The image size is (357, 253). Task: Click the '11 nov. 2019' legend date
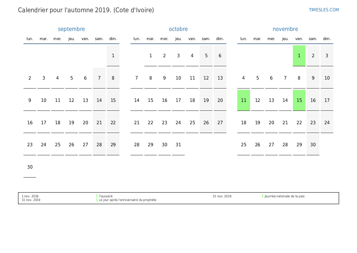tap(31, 200)
